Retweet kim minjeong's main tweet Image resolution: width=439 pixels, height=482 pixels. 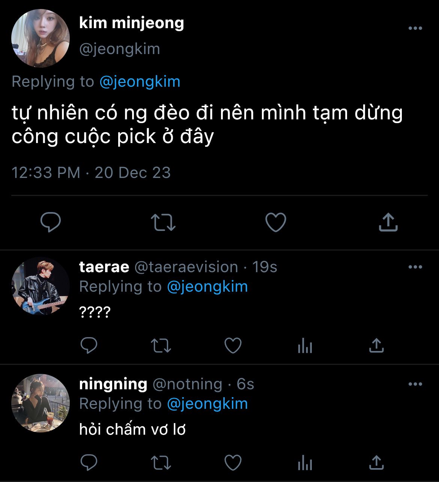point(163,222)
